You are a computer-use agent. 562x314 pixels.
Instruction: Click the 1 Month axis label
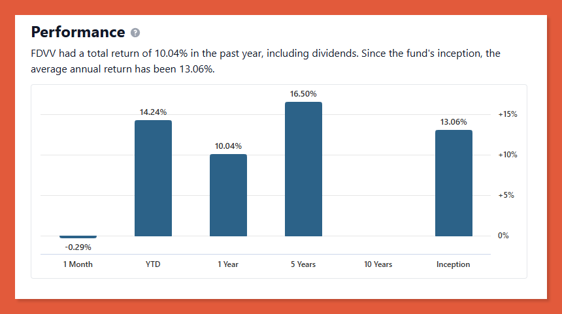coord(78,264)
